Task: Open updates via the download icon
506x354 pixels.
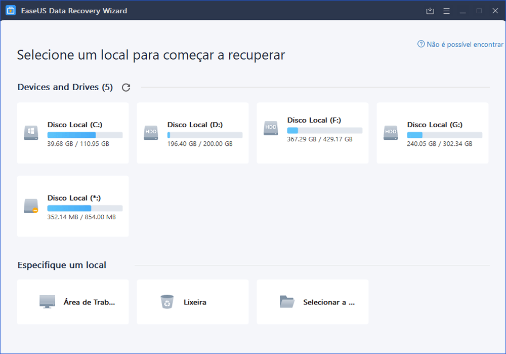Action: pos(430,10)
